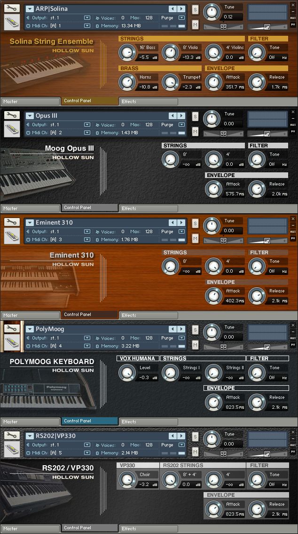Open Opus III instrument name dropdown

30,116
